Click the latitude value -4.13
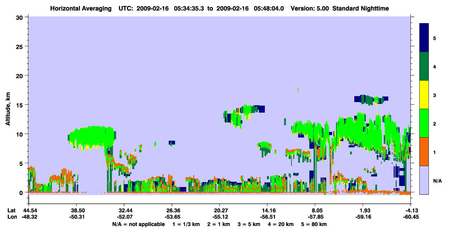Image resolution: width=456 pixels, height=234 pixels. tap(411, 210)
